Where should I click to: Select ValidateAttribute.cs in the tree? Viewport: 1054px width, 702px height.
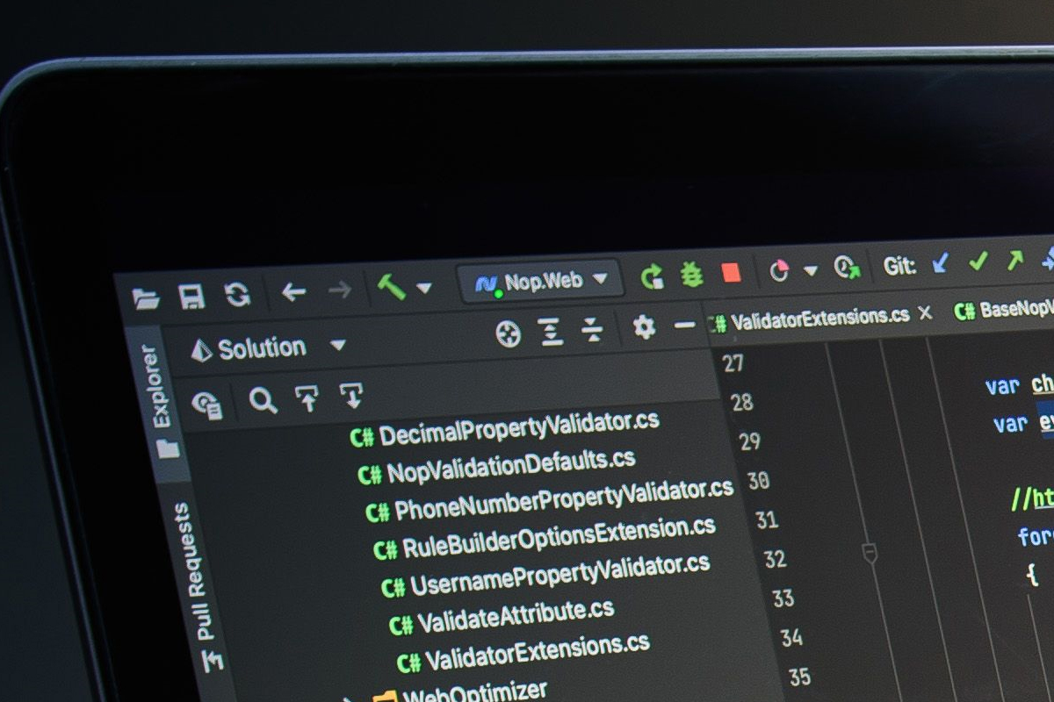point(502,616)
